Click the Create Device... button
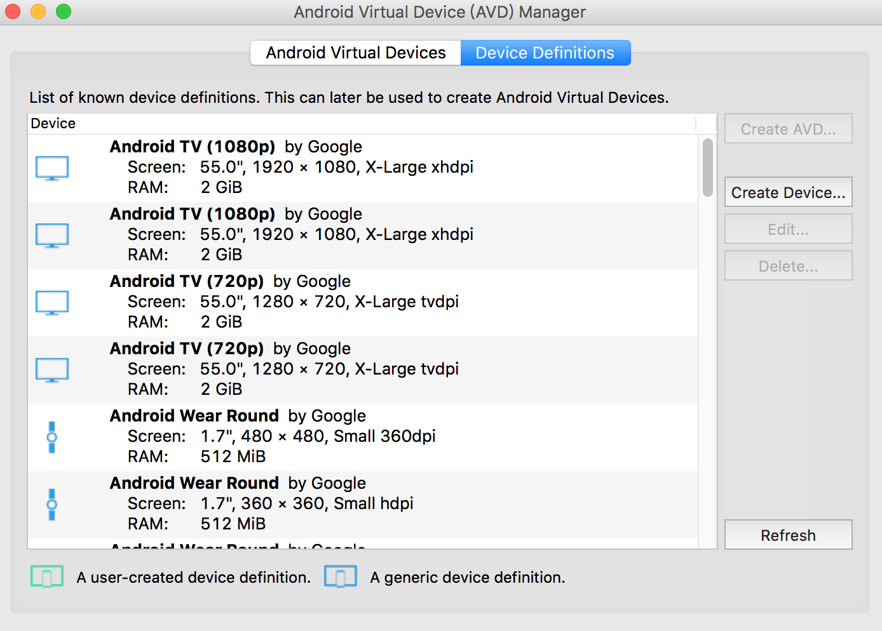Screen dimensions: 882x631 point(788,192)
